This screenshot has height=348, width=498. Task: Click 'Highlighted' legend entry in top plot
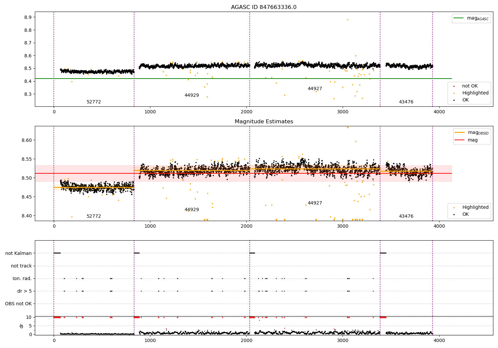tap(475, 93)
